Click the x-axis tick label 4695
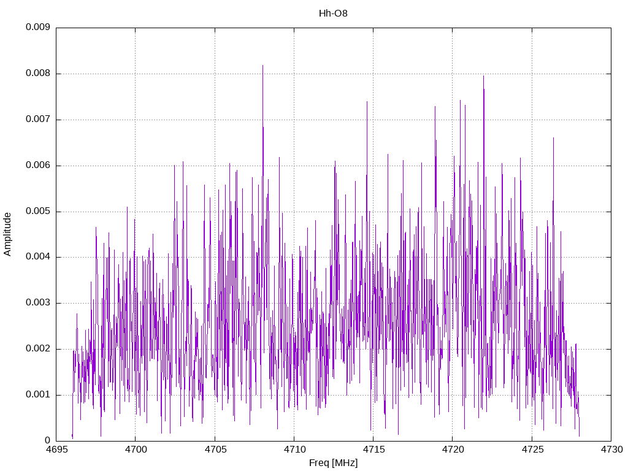628x471 pixels. click(x=56, y=450)
